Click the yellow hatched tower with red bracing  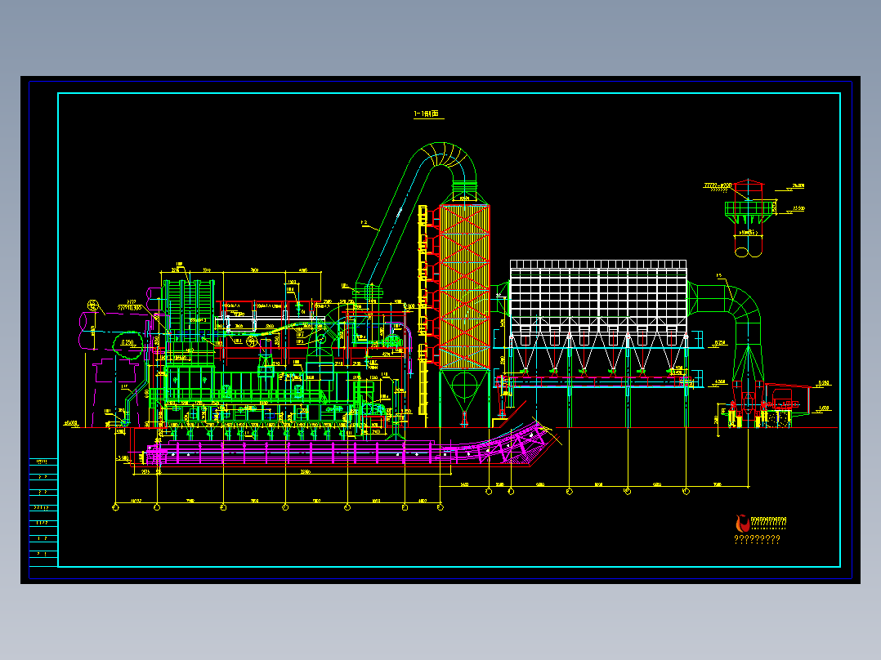click(x=464, y=286)
